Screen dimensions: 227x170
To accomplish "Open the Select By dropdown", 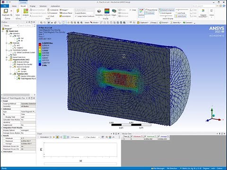I will point(175,23).
